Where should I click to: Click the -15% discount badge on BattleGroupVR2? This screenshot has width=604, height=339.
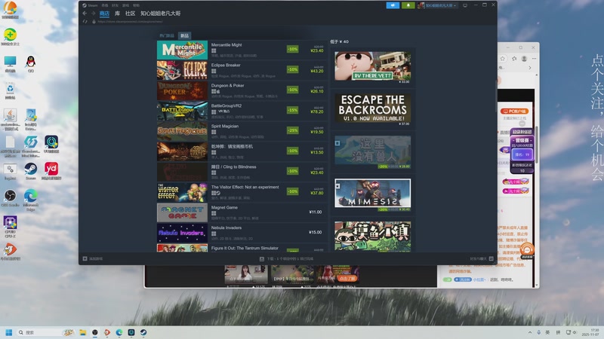coord(292,110)
